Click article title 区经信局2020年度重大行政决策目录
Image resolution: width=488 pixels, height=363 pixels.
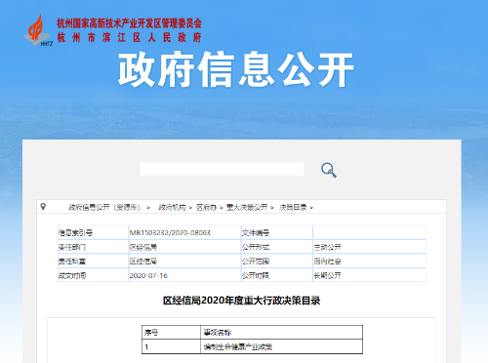click(x=242, y=301)
